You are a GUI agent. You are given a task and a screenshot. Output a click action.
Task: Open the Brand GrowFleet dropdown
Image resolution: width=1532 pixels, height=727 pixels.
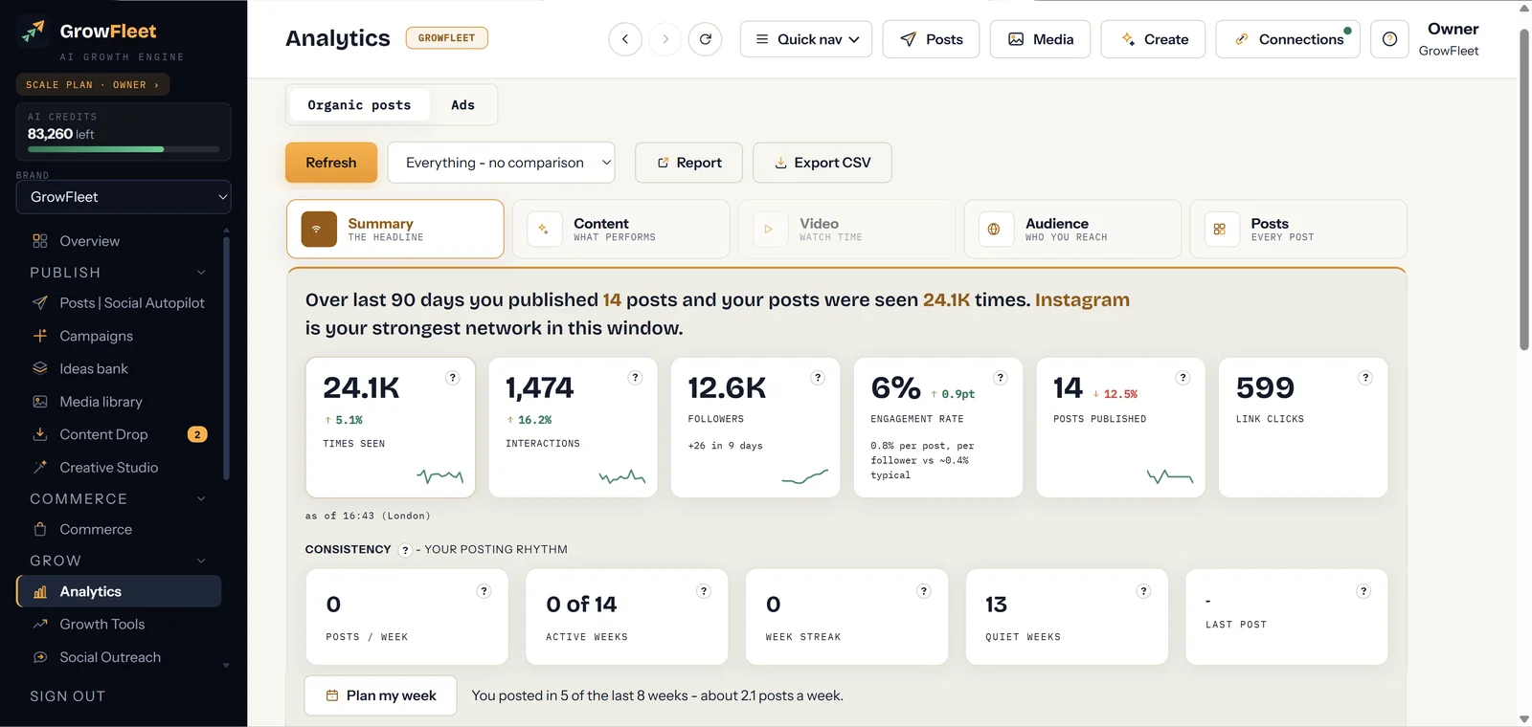124,197
